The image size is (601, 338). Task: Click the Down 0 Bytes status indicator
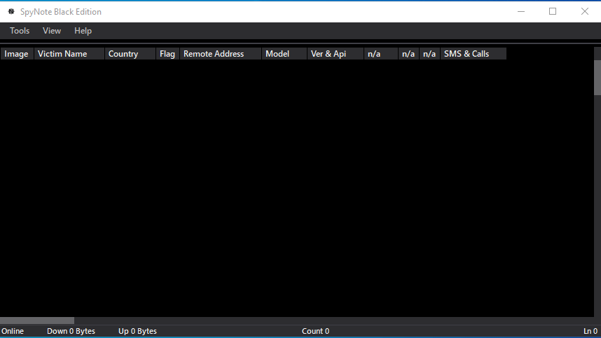click(x=71, y=331)
